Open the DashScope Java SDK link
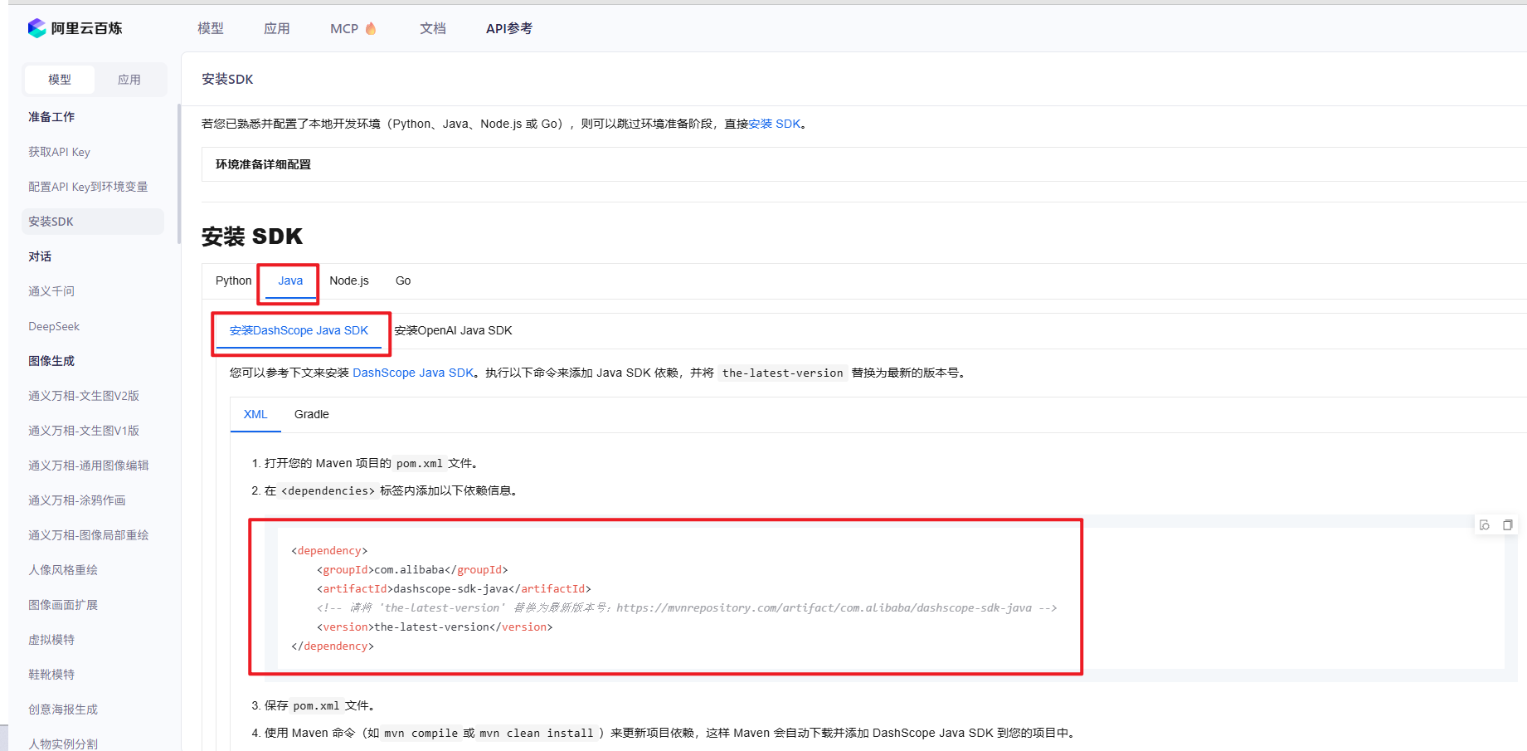 coord(413,373)
